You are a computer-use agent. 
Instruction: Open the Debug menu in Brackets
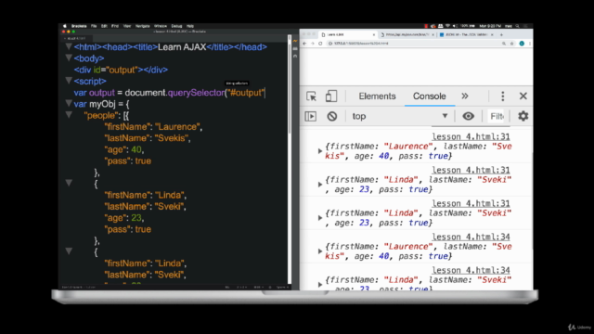(176, 26)
